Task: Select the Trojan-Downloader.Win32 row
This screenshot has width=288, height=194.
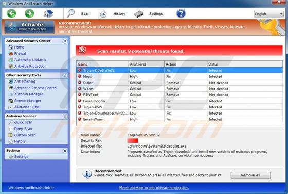Action: (179, 113)
